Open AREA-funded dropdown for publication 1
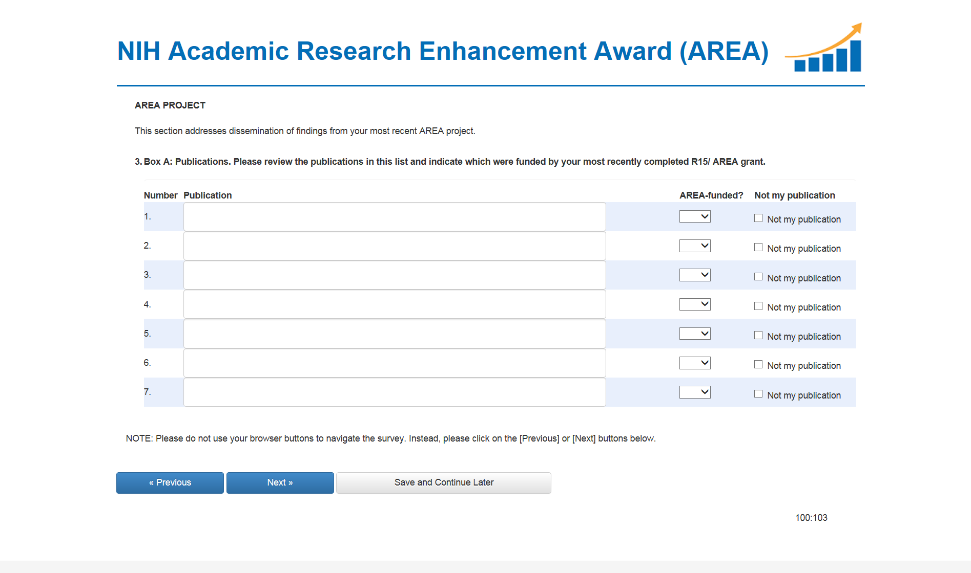This screenshot has height=573, width=971. coord(695,216)
